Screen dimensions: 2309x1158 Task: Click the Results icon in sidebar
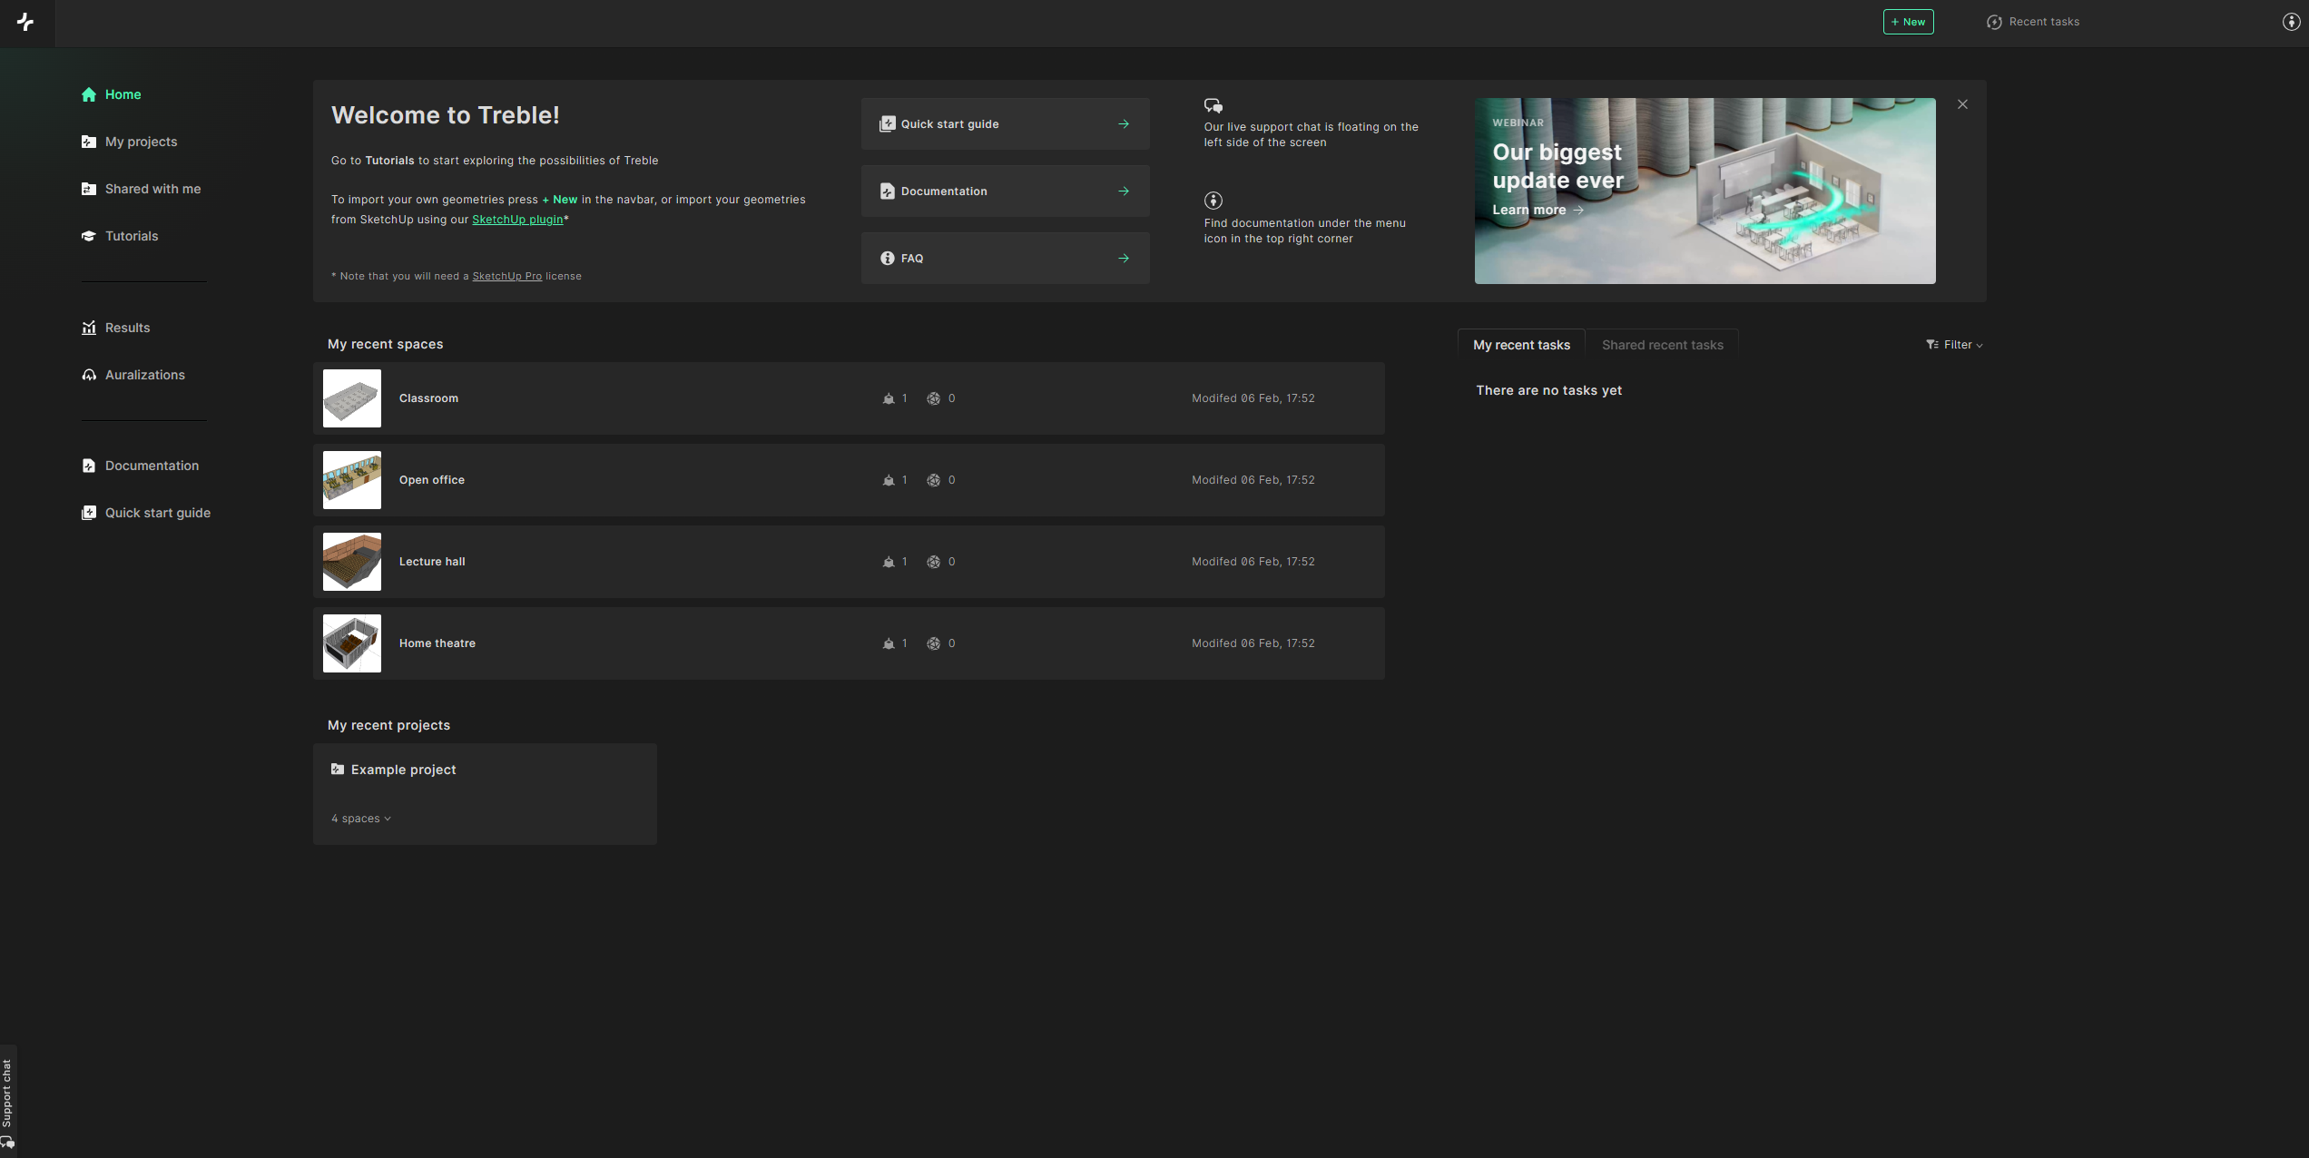[x=89, y=328]
